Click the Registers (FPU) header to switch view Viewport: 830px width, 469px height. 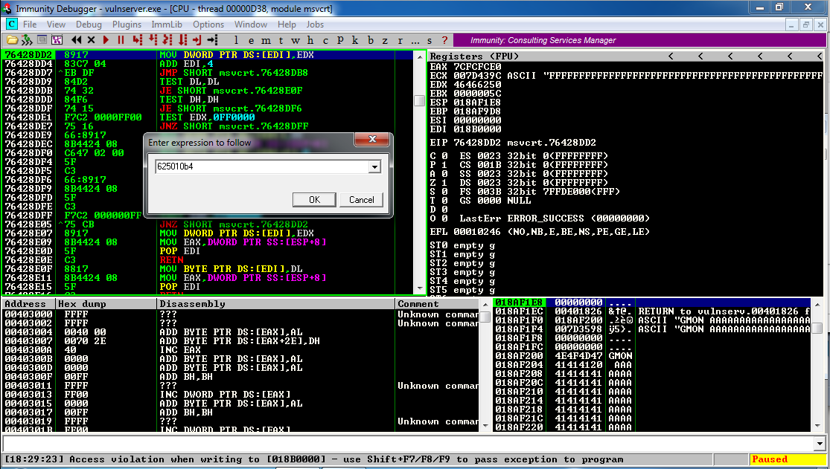[x=475, y=56]
